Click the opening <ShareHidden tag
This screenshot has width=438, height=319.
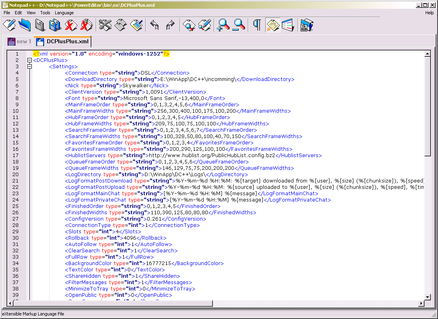point(83,276)
